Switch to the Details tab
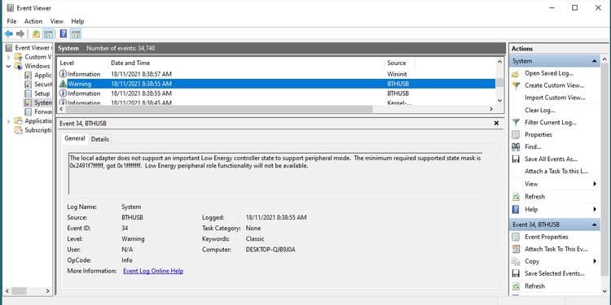This screenshot has height=305, width=611. pos(99,139)
